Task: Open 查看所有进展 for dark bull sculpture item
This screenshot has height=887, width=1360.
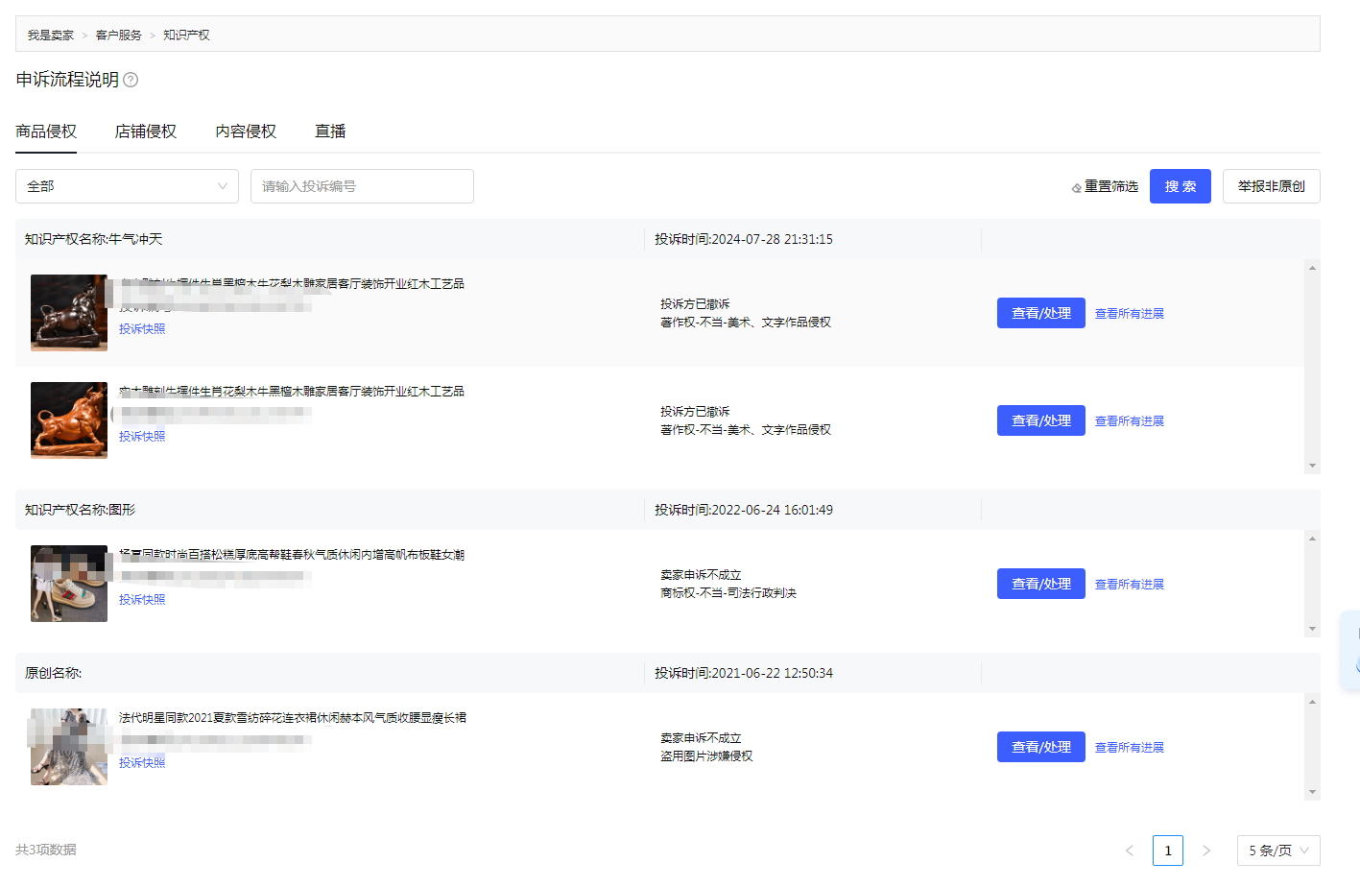Action: pyautogui.click(x=1130, y=314)
